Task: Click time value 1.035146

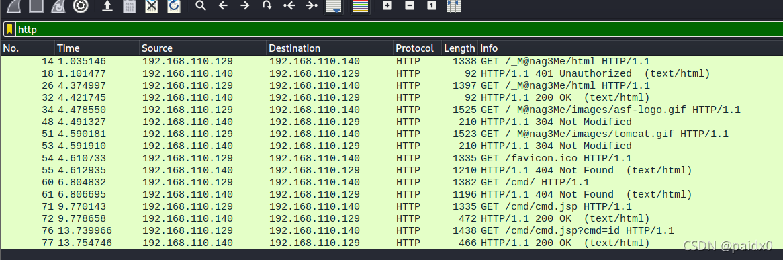Action: [82, 62]
